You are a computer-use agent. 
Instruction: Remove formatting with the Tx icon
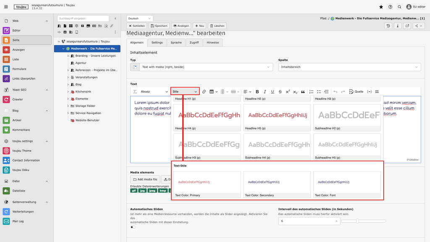point(135,92)
